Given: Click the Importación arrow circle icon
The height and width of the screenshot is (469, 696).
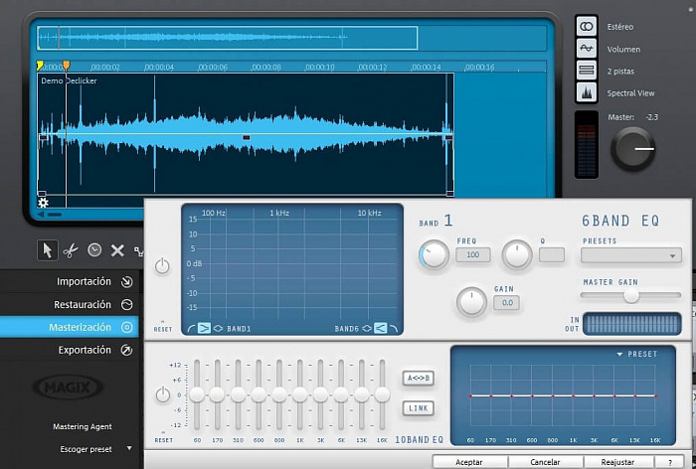Looking at the screenshot, I should pyautogui.click(x=127, y=282).
